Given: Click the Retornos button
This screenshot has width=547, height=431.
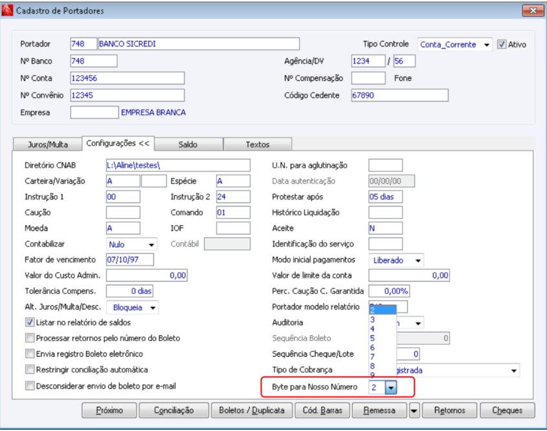Looking at the screenshot, I should pos(450,410).
